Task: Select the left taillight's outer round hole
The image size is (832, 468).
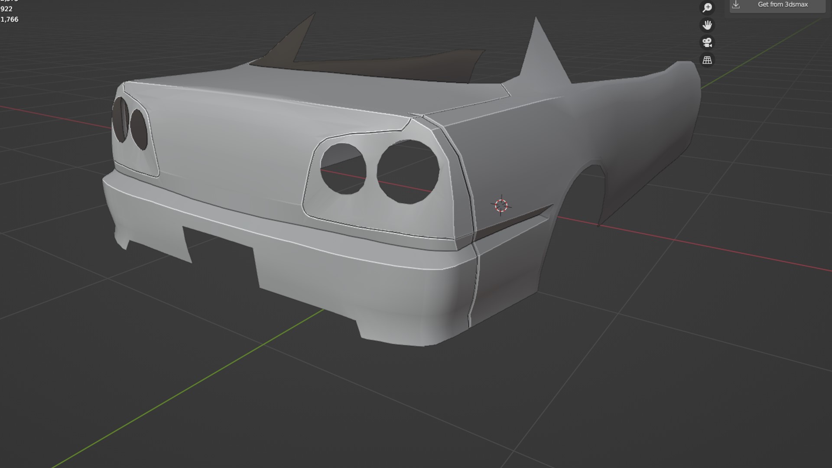Action: (x=120, y=119)
